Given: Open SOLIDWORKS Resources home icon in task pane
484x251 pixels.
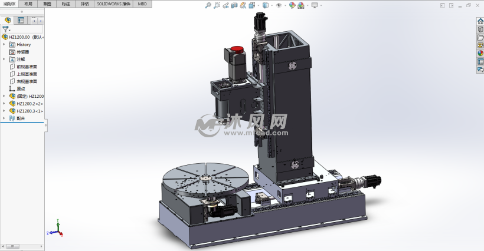Looking at the screenshot, I should pyautogui.click(x=480, y=21).
